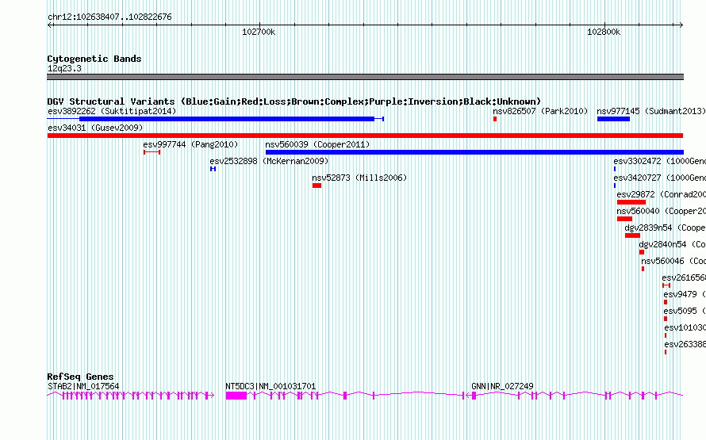The width and height of the screenshot is (706, 440).
Task: Open the dgv2840n54 variant label
Action: 672,244
